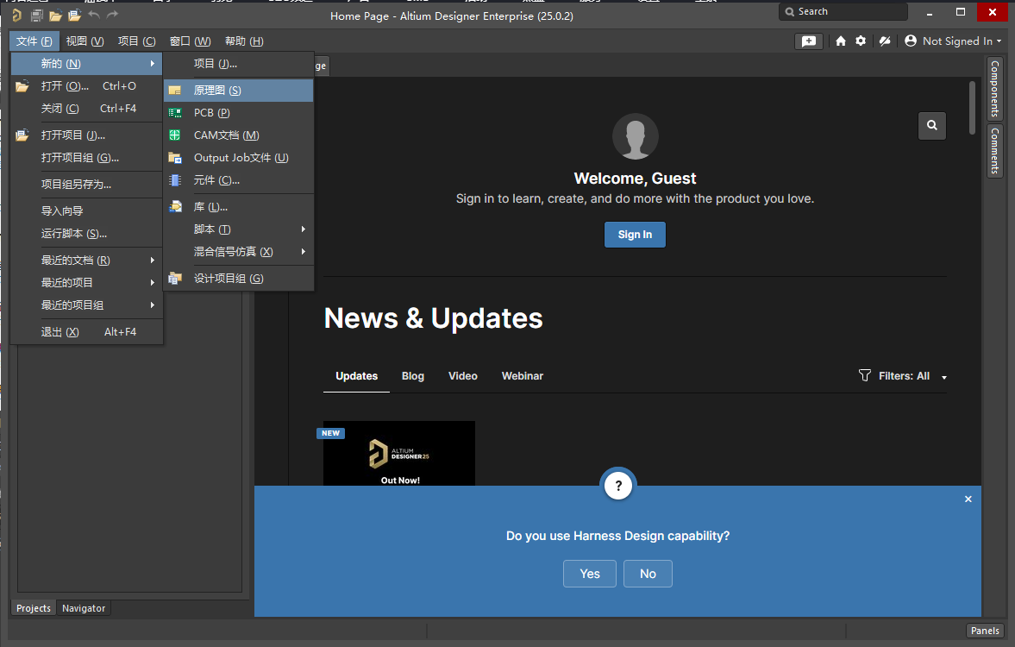This screenshot has height=647, width=1015.
Task: Click the home page magnifier search button
Action: click(931, 126)
